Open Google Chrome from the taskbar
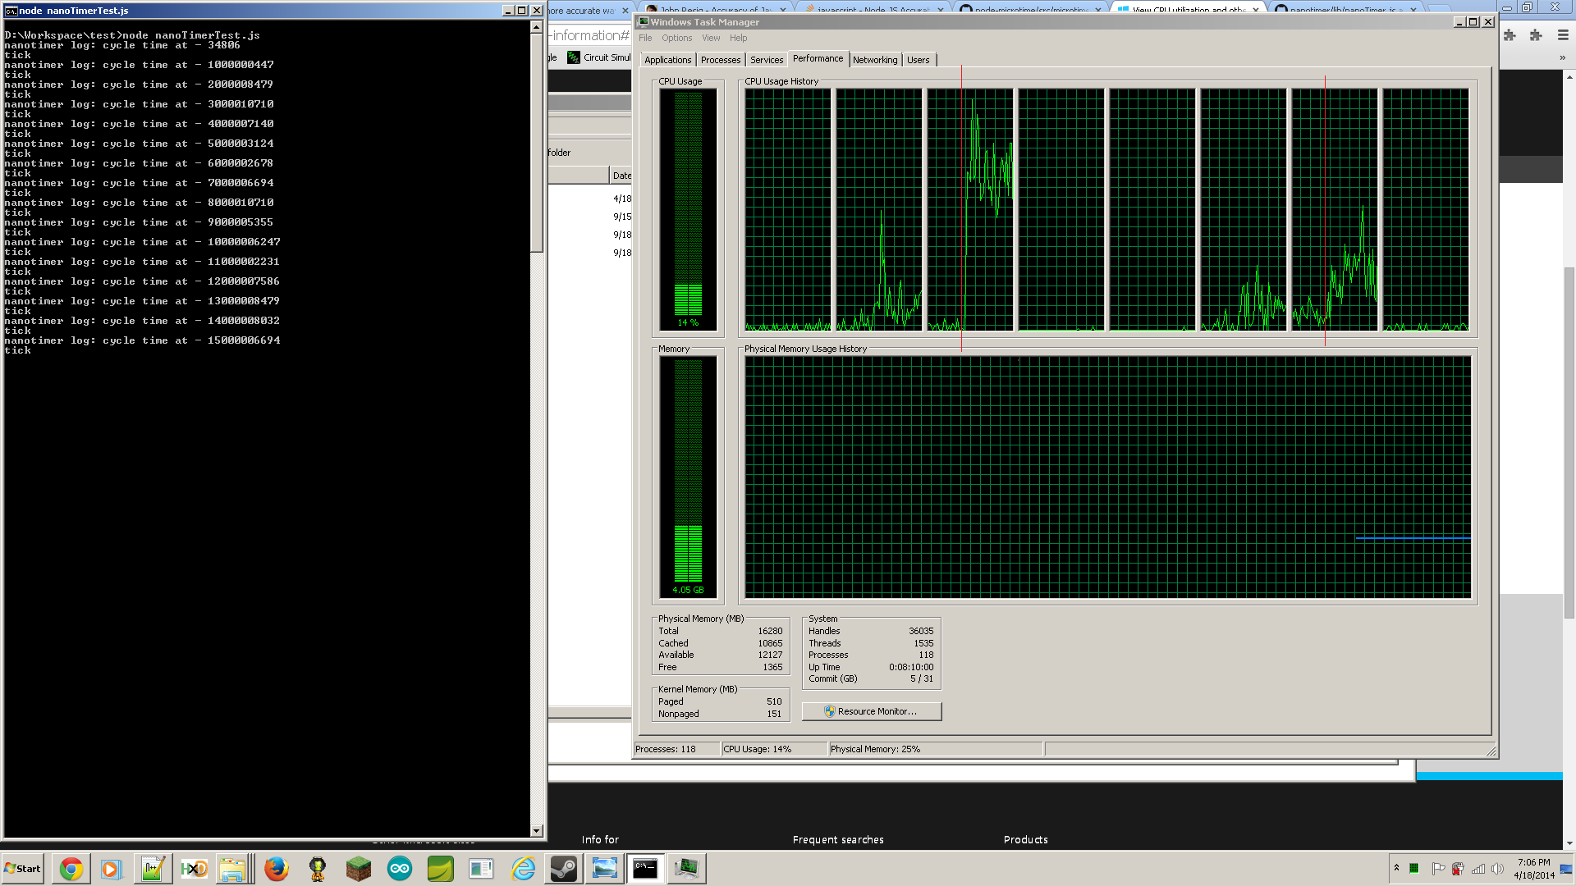 tap(71, 869)
